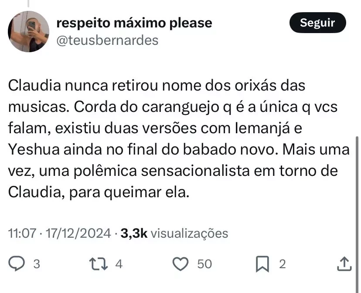
Task: Bookmark this tweet using the bookmark icon
Action: coord(262,264)
